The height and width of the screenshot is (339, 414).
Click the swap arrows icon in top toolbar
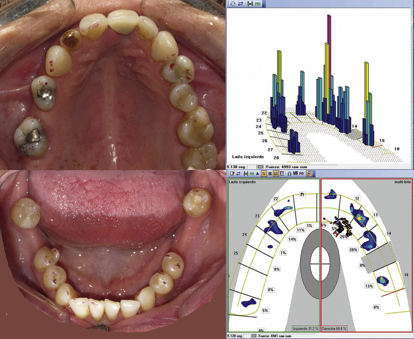point(240,4)
